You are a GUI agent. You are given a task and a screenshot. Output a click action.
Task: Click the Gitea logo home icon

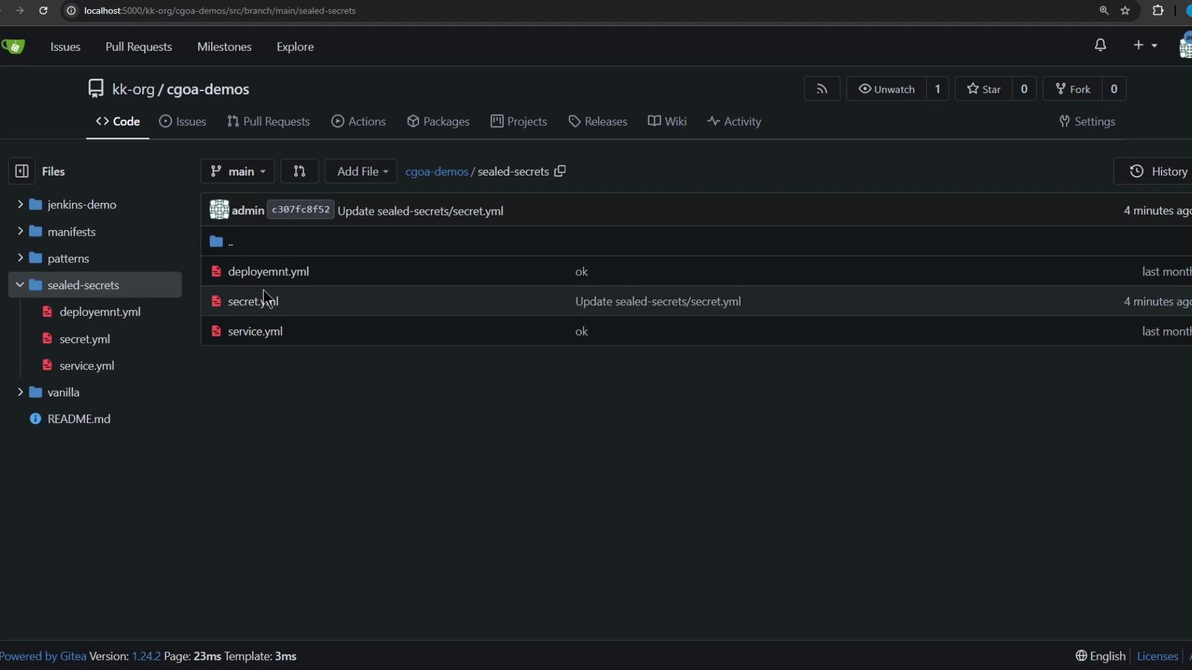(14, 47)
